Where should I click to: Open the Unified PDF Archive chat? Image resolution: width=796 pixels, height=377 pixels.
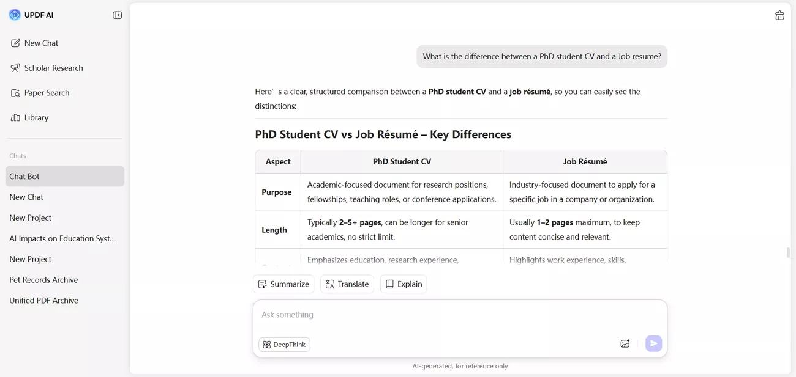coord(43,301)
